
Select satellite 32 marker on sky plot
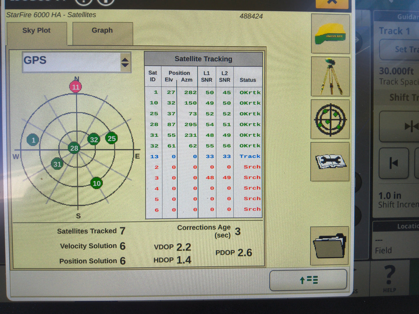point(94,140)
